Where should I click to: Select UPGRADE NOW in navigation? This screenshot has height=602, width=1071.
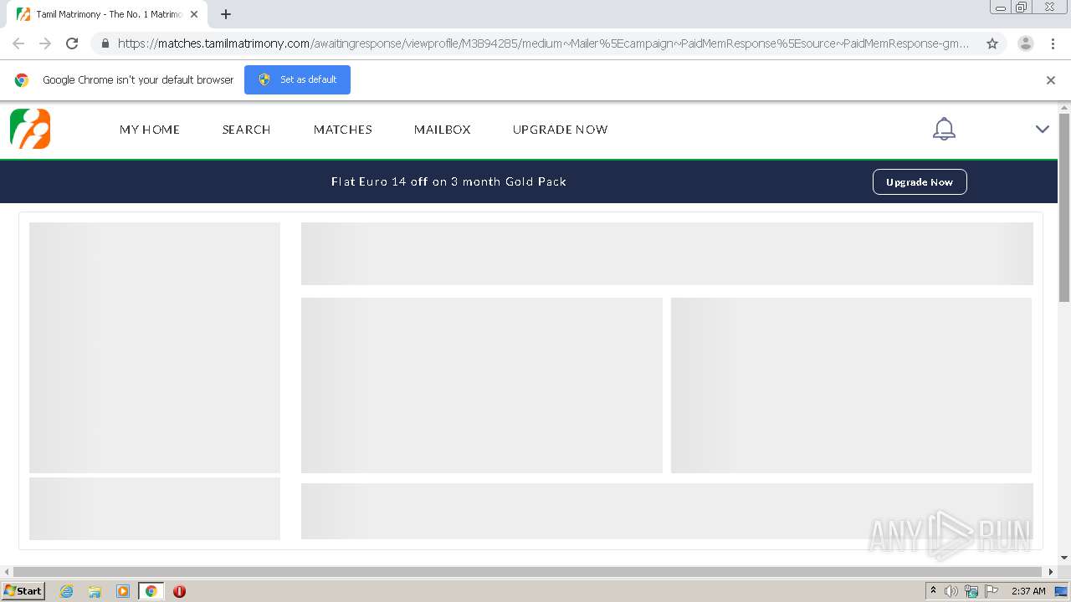pos(561,130)
